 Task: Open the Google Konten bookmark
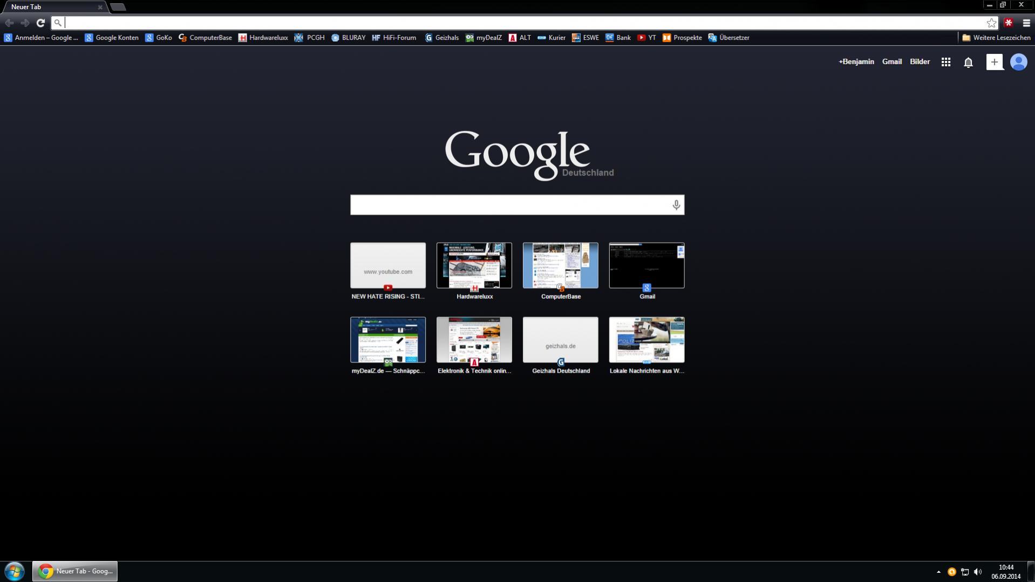tap(112, 38)
